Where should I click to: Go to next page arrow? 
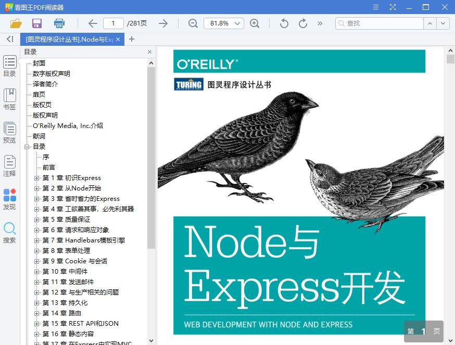[x=163, y=23]
